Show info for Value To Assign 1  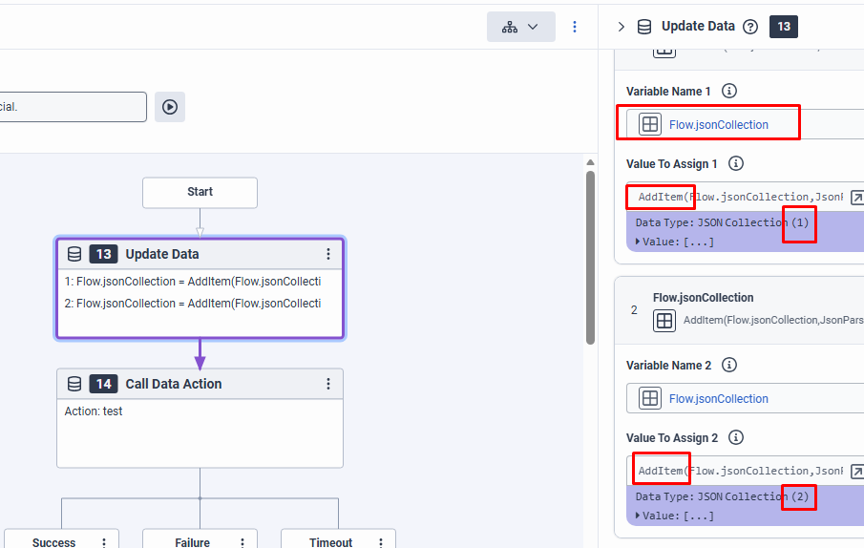coord(736,164)
